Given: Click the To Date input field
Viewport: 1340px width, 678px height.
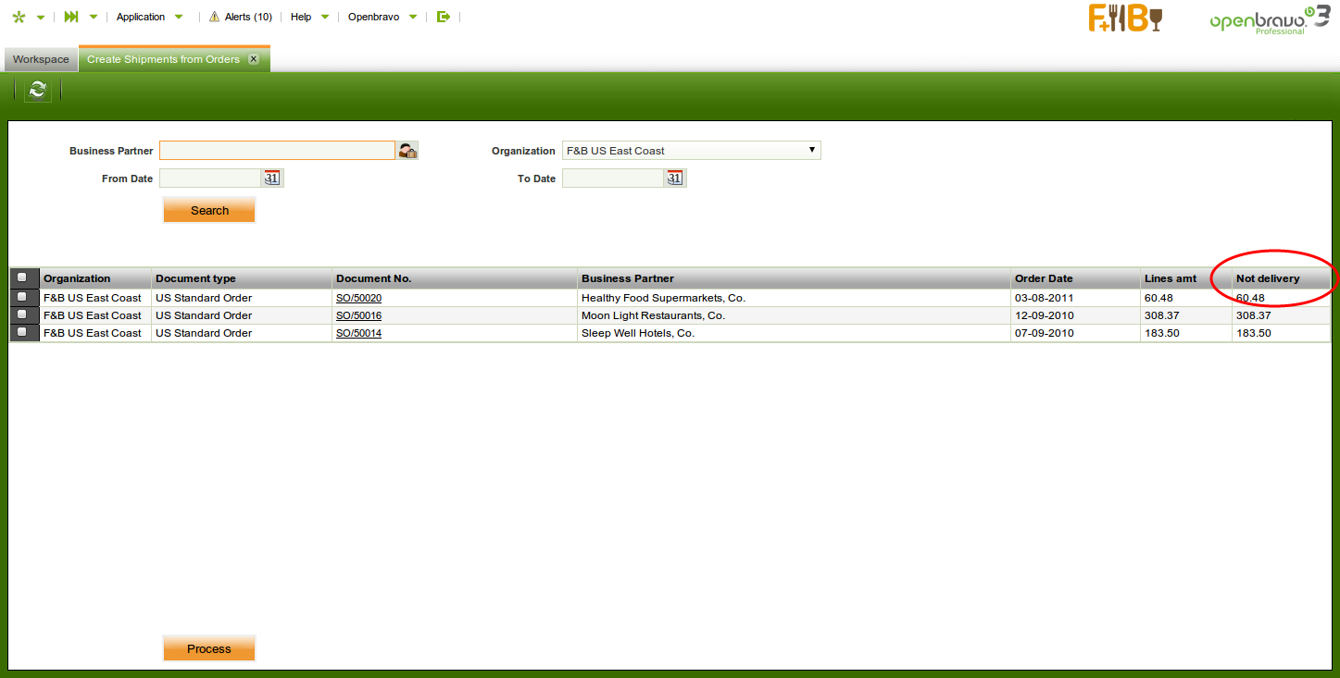Looking at the screenshot, I should (x=613, y=179).
